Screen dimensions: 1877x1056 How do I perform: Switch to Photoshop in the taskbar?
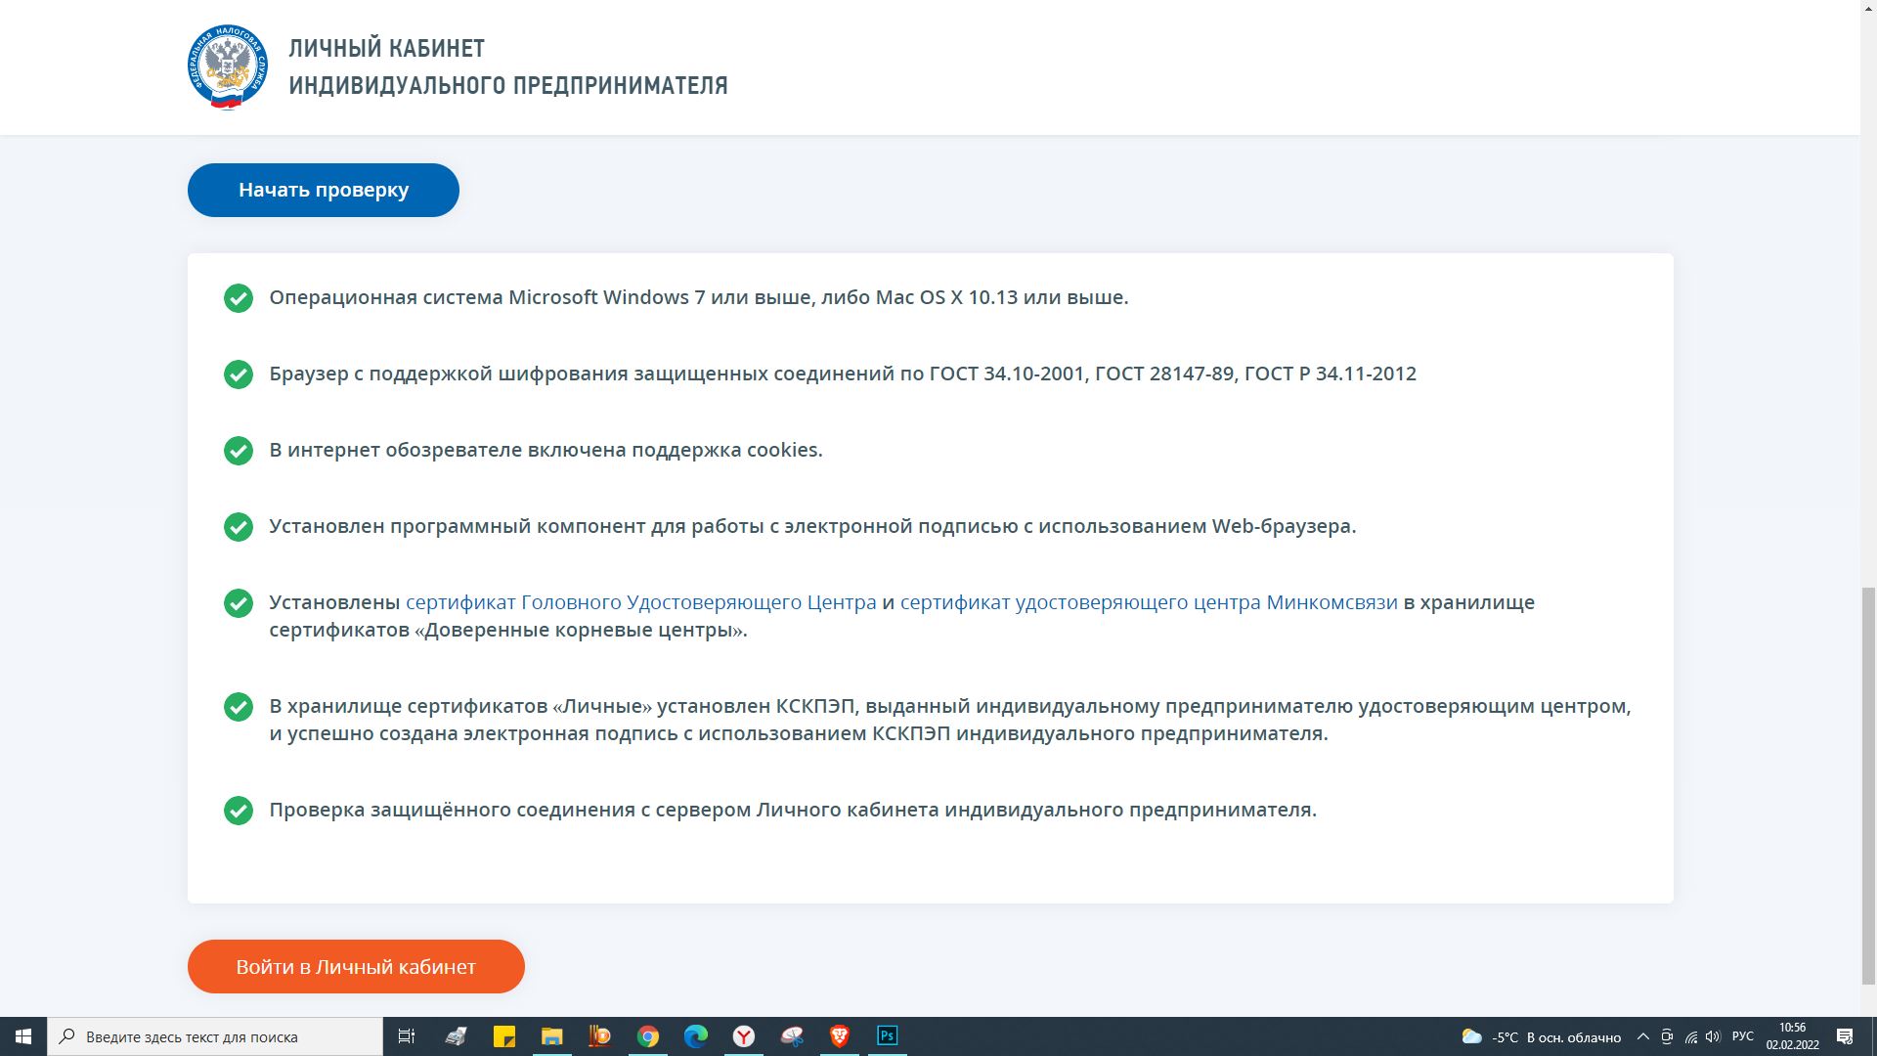888,1036
